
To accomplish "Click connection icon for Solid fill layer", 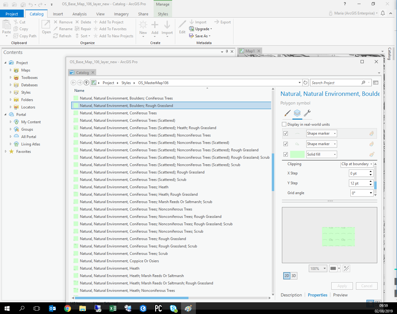I will pyautogui.click(x=371, y=154).
